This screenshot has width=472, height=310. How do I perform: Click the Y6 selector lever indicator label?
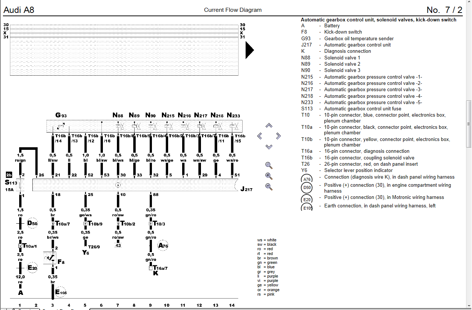pyautogui.click(x=86, y=252)
